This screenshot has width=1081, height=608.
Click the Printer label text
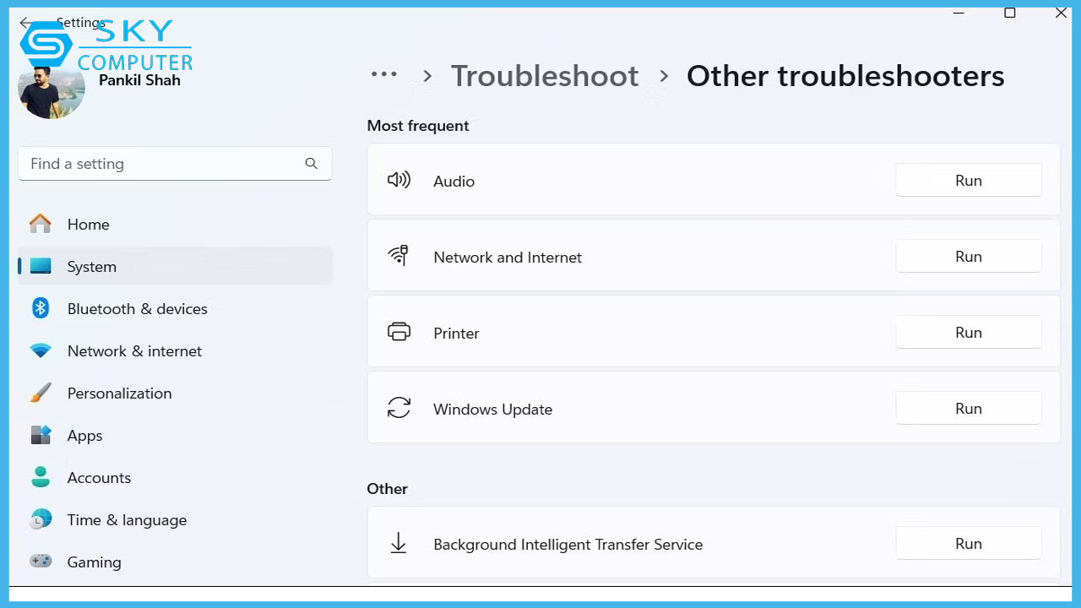pyautogui.click(x=456, y=334)
